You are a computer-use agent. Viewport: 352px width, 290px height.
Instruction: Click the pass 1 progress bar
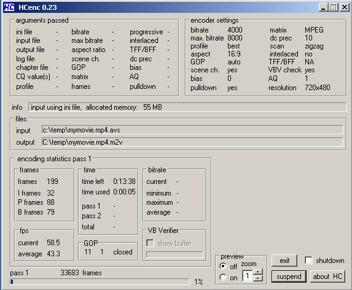coord(100,281)
